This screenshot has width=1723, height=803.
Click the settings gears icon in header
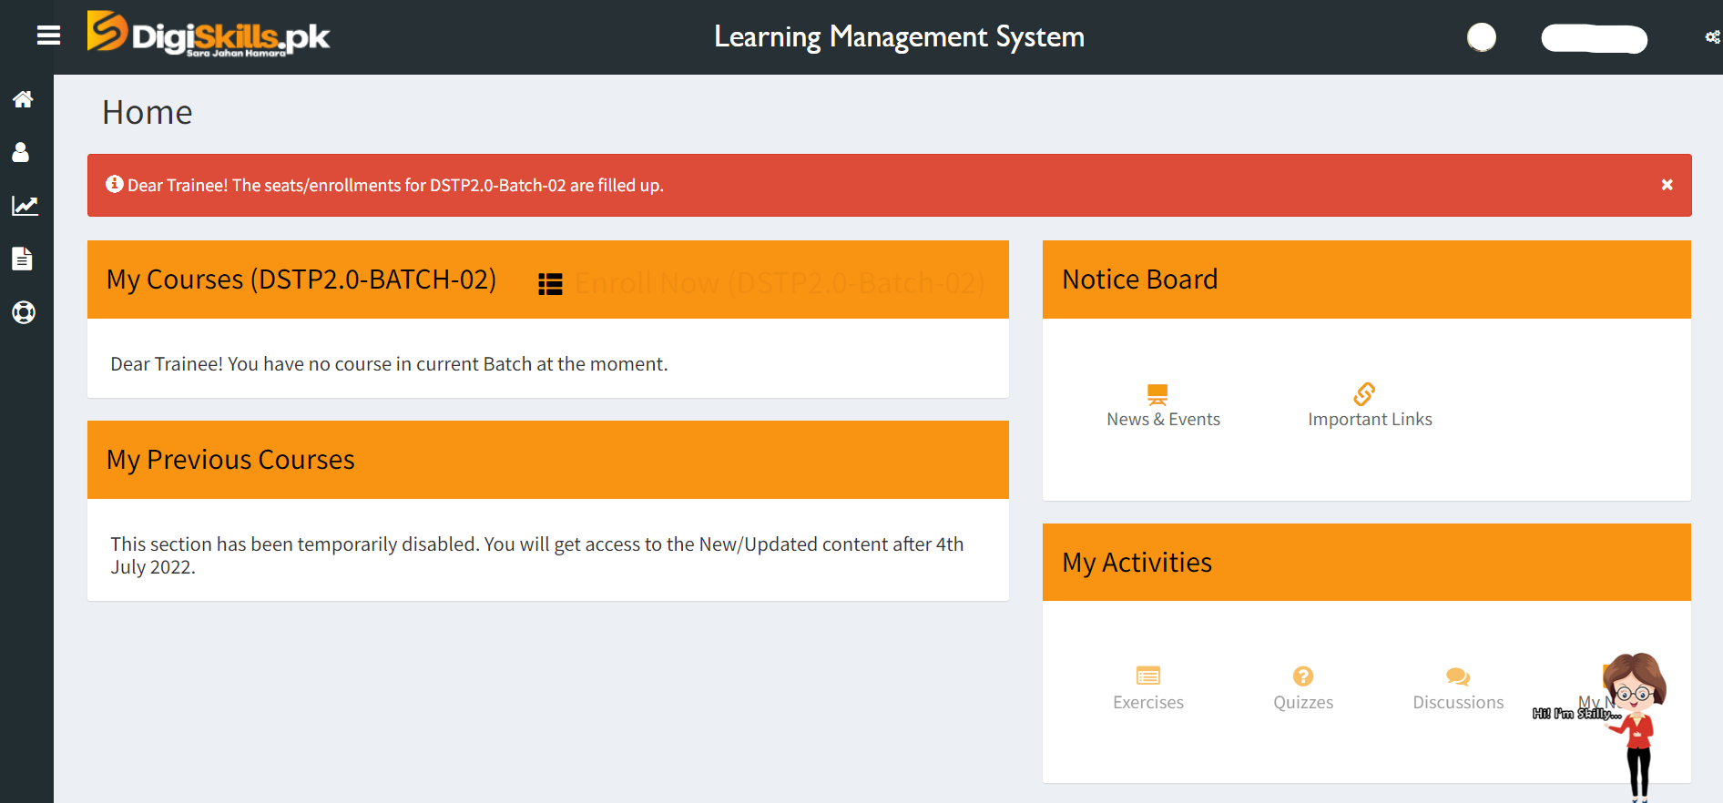pos(1712,37)
